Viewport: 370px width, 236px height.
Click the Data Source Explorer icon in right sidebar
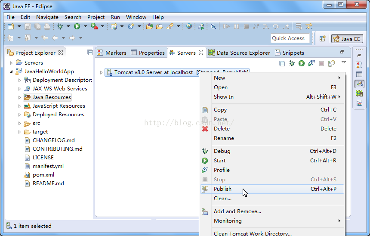point(359,93)
